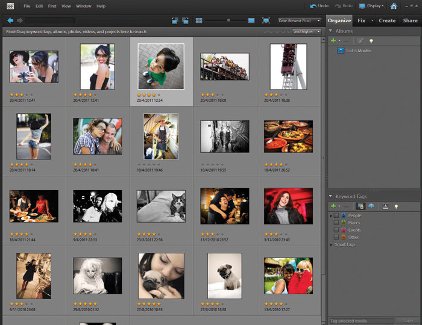Open the Help menu

101,6
